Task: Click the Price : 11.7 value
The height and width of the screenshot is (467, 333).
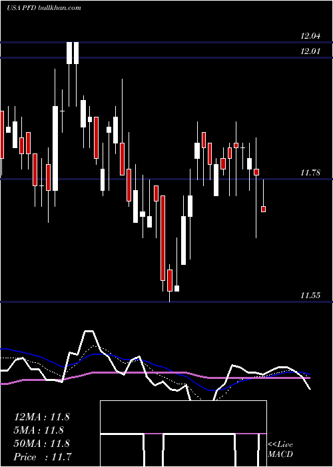Action: pyautogui.click(x=42, y=457)
